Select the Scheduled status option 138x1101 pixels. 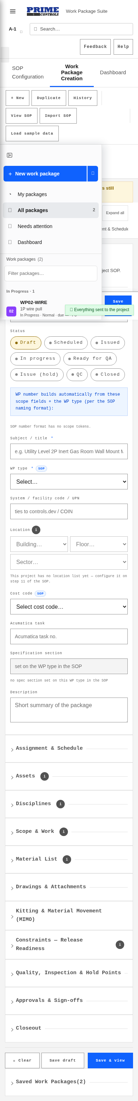(x=66, y=343)
